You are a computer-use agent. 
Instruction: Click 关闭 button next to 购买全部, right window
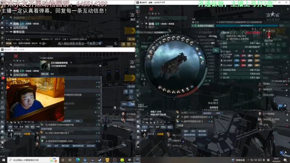(x=218, y=113)
